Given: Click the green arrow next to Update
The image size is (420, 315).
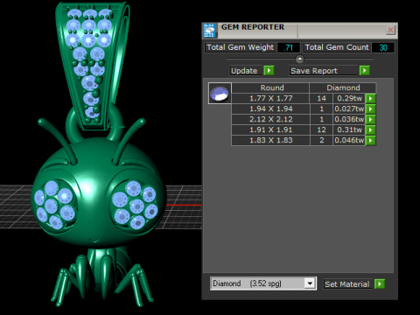Looking at the screenshot, I should tap(269, 71).
